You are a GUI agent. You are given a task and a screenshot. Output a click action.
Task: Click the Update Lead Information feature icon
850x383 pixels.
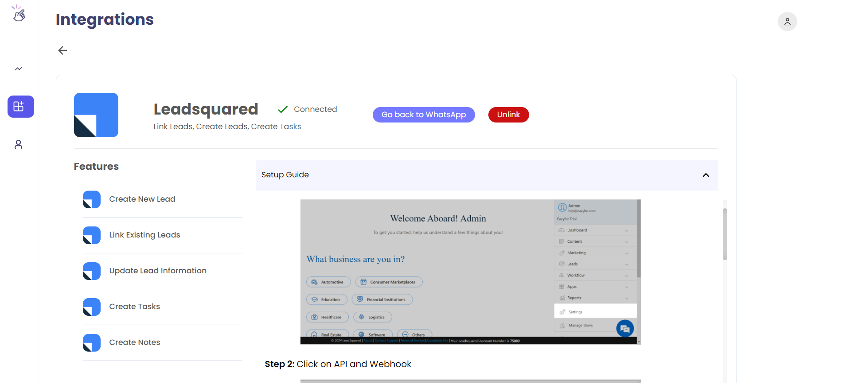92,271
